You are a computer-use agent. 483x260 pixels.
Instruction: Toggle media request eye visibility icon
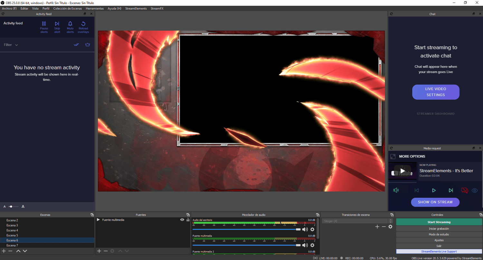tap(475, 190)
